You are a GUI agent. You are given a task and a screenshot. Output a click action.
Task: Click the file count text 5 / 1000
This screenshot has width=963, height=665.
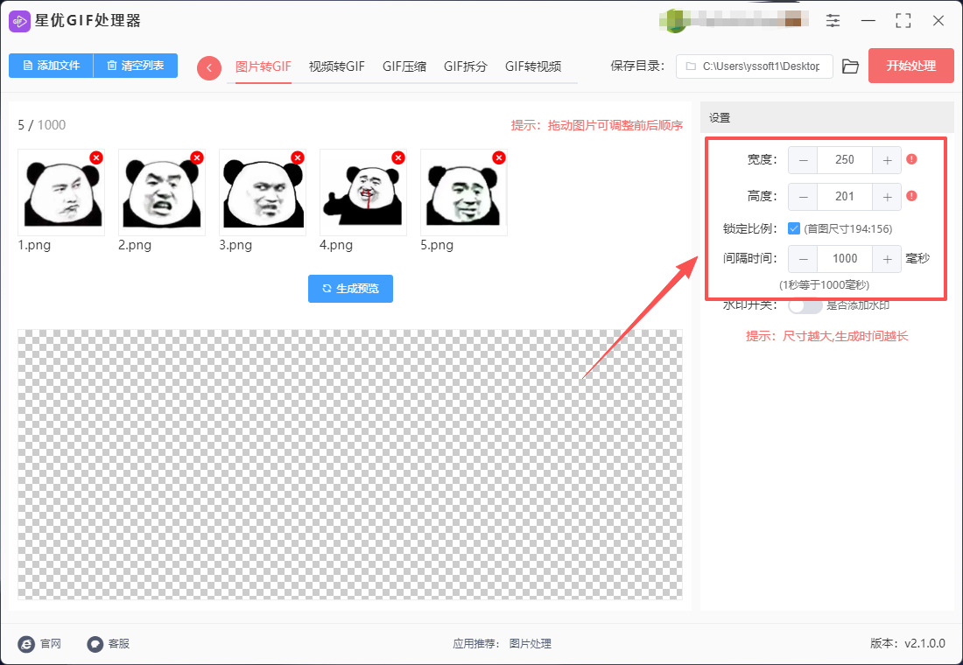tap(42, 125)
